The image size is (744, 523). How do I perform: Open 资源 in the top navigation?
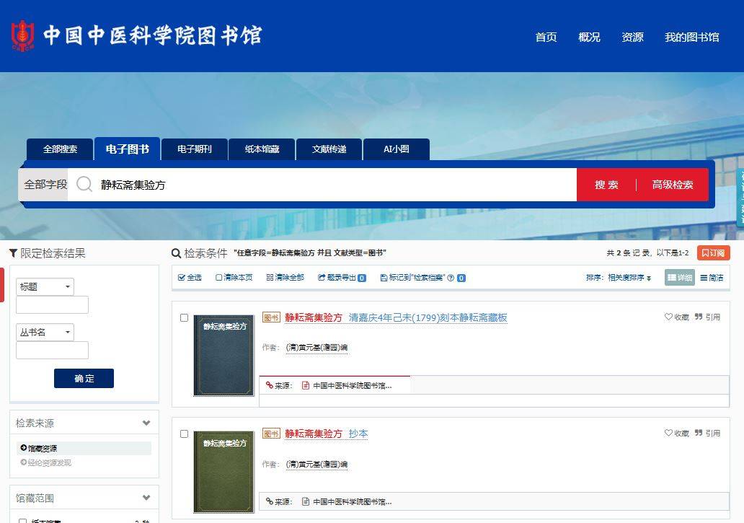632,38
